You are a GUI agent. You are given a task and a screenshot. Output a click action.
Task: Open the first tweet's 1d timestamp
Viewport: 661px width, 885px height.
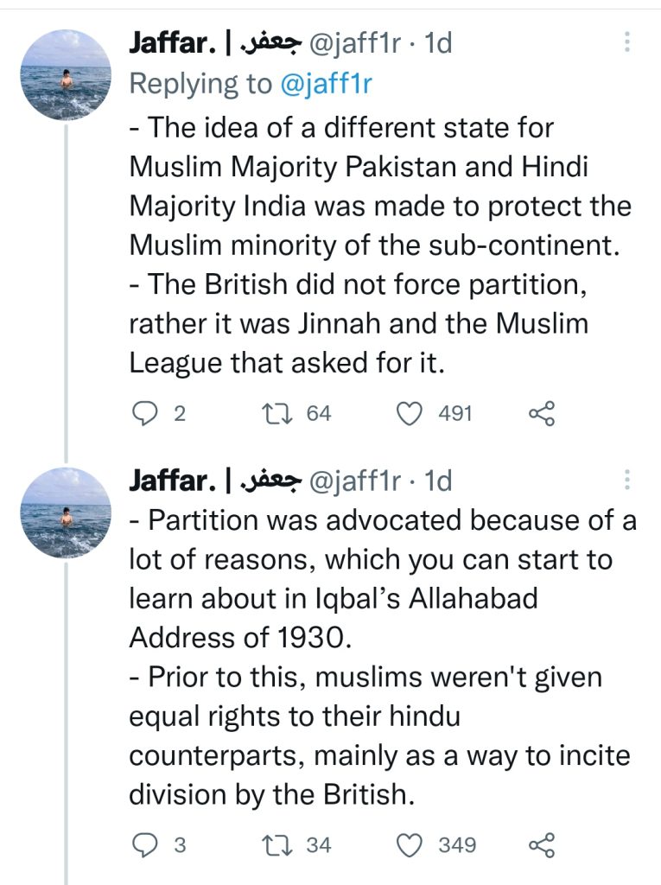tap(438, 43)
